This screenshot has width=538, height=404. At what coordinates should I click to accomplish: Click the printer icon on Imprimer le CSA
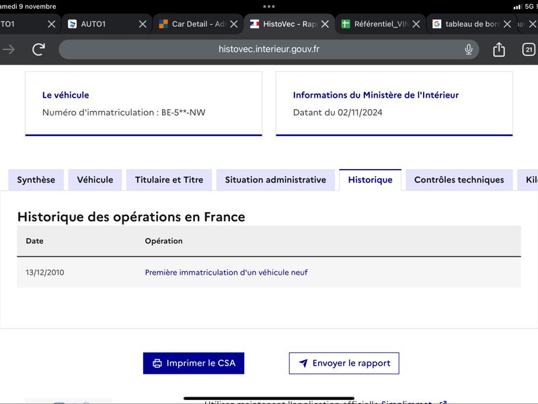pyautogui.click(x=157, y=363)
